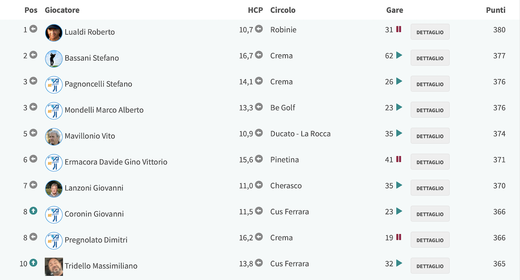Click Lualdi Roberto's profile photo
The width and height of the screenshot is (520, 280).
coord(54,32)
